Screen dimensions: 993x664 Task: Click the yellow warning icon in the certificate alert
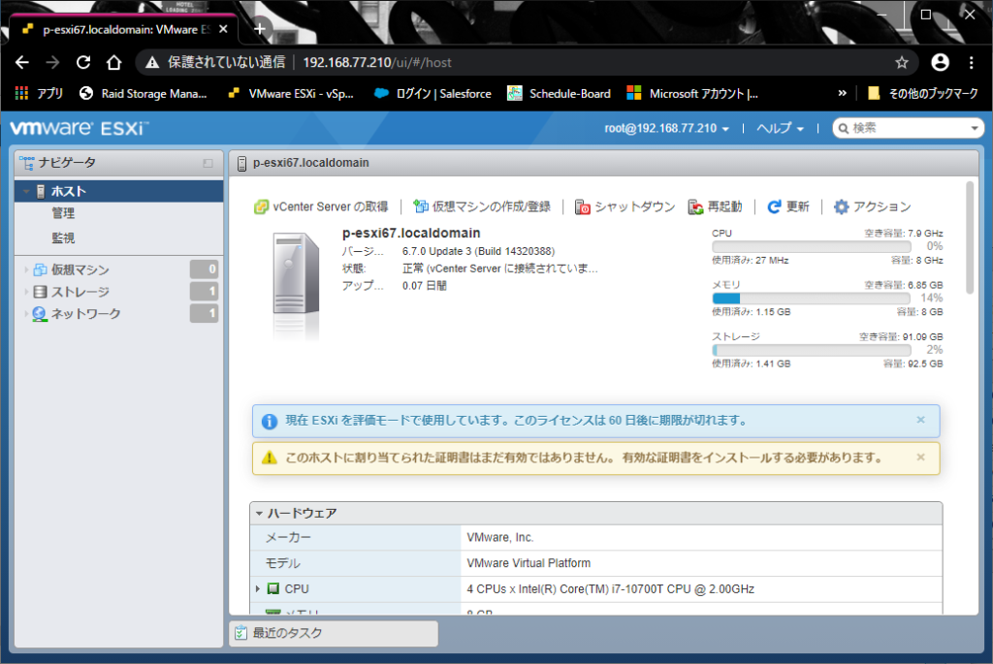tap(270, 458)
